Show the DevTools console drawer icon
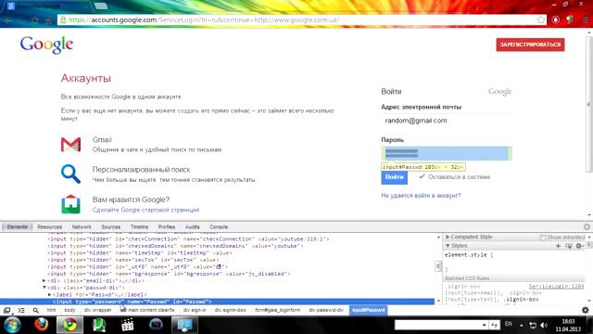Screen dimensions: 593x334 point(21,310)
